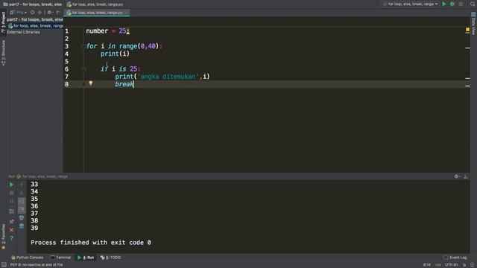Click the read-only lock icon in status bar
The image size is (477, 268).
coord(464,265)
